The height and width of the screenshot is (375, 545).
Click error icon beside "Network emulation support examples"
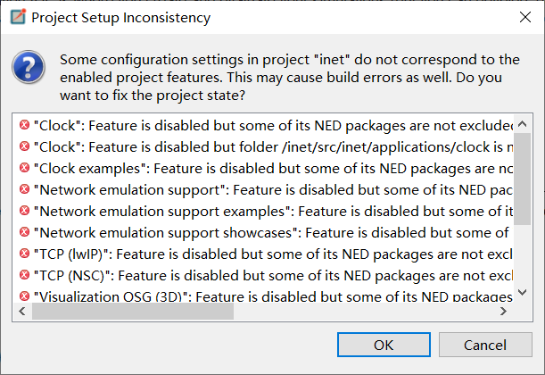tap(24, 211)
